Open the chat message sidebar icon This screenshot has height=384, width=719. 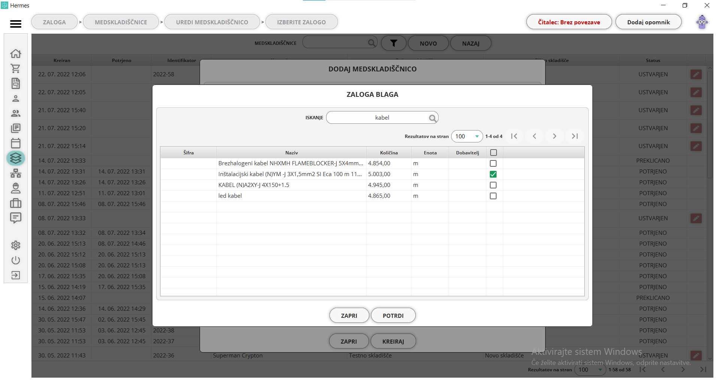pyautogui.click(x=16, y=218)
